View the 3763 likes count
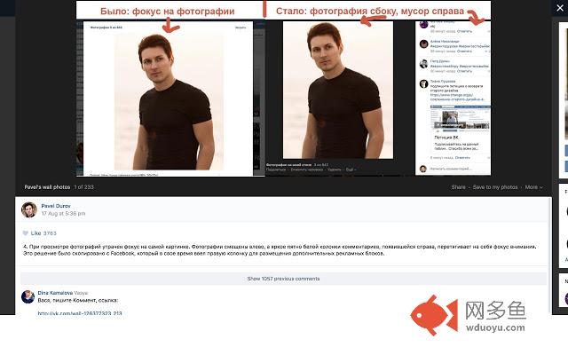The width and height of the screenshot is (568, 355). (x=50, y=233)
